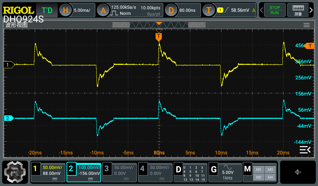
Task: Select the 58.56mV trigger level value
Action: 240,10
